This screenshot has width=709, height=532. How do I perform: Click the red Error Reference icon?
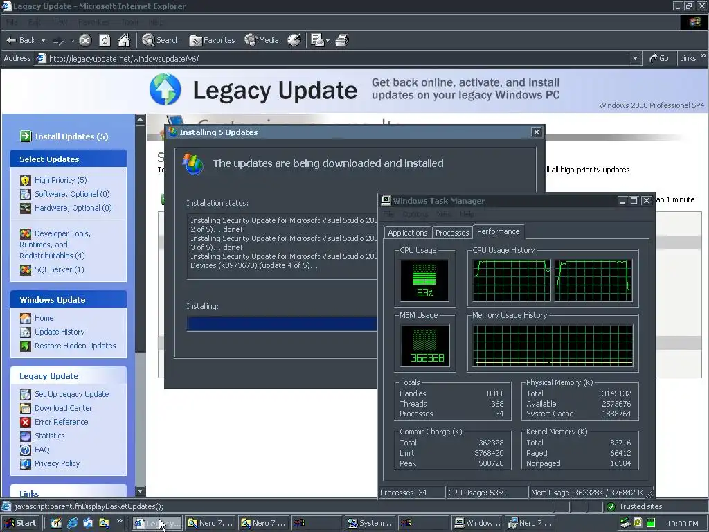(x=26, y=422)
